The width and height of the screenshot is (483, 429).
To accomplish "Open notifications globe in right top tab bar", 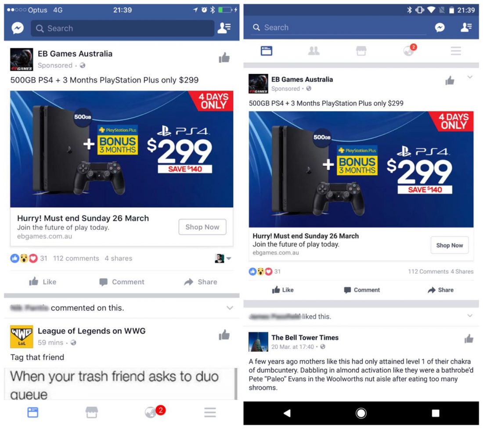I will 410,50.
